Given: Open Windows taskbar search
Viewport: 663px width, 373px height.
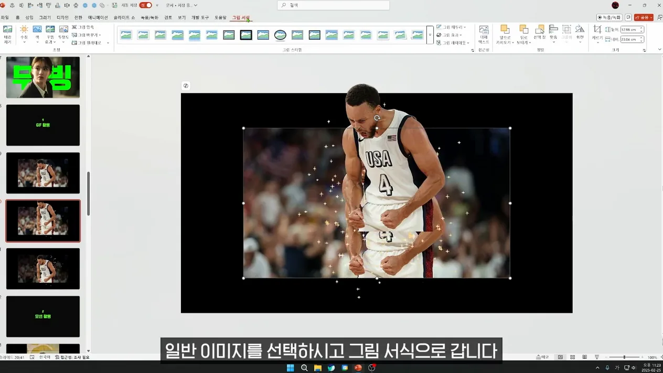Looking at the screenshot, I should point(304,368).
